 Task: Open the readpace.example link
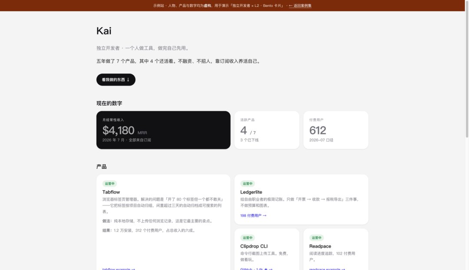click(x=327, y=269)
